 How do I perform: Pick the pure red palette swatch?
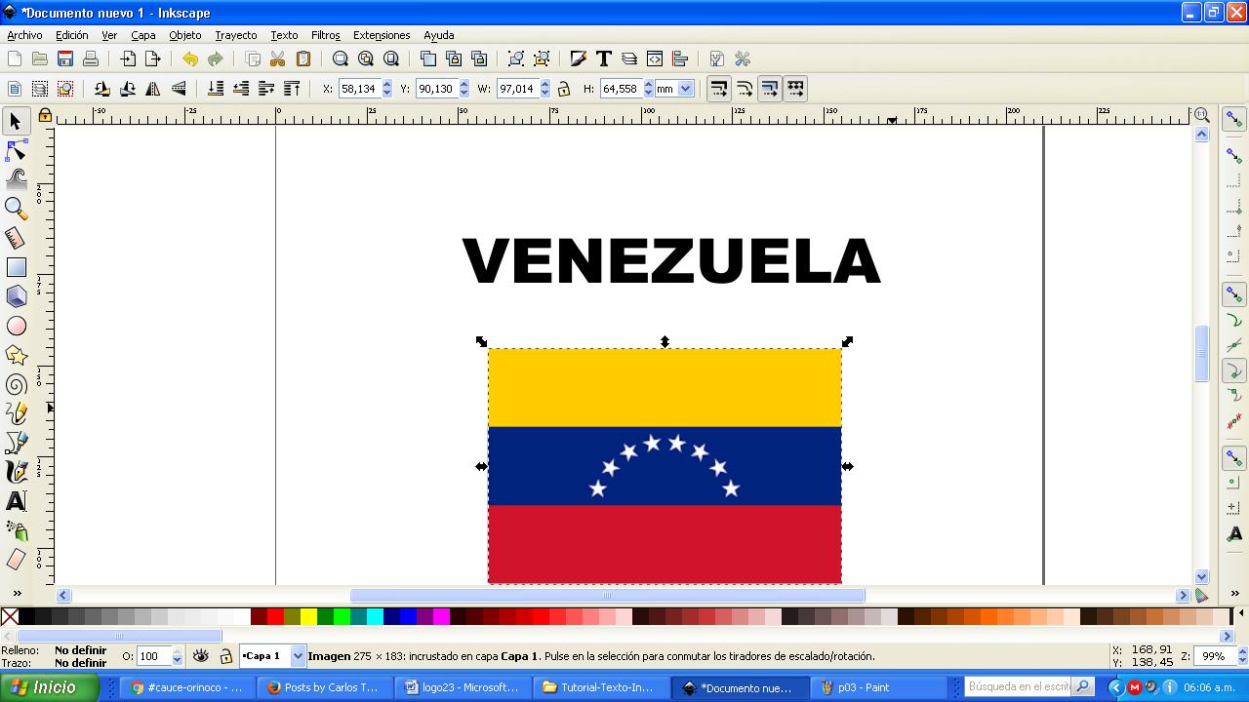[276, 616]
